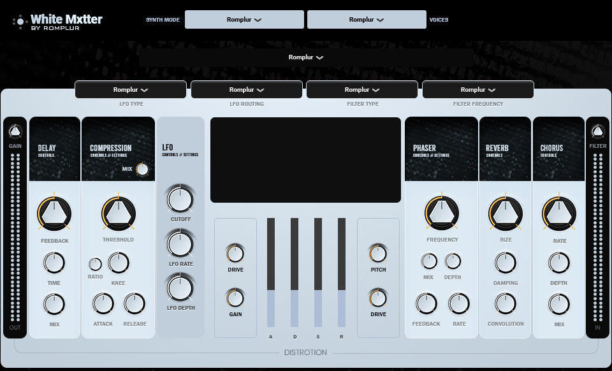
Task: Click the Sustain (S) envelope slider
Action: coord(317,272)
